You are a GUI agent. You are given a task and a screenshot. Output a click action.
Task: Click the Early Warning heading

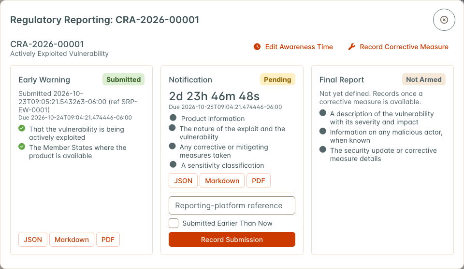44,80
